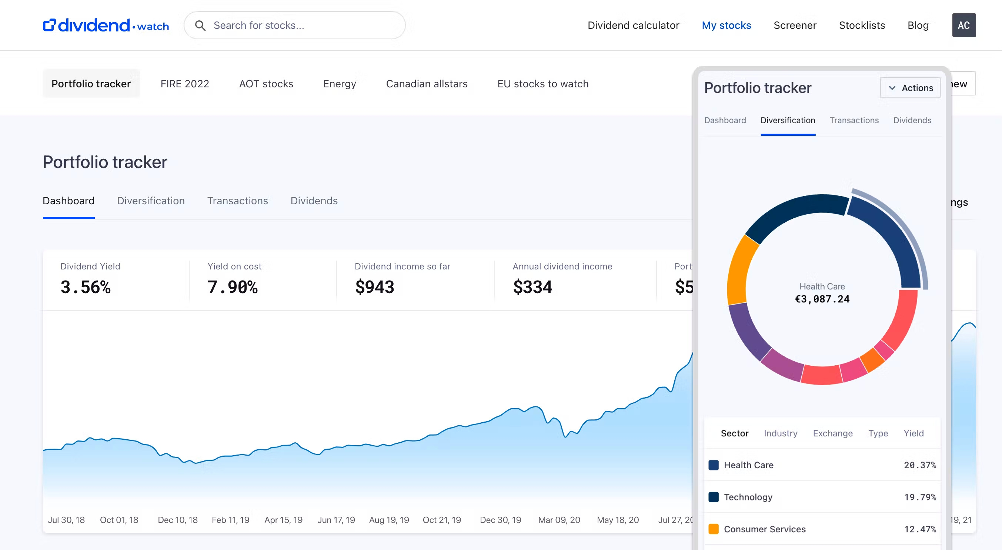This screenshot has height=550, width=1002.
Task: Select the Yield breakdown option
Action: point(913,433)
